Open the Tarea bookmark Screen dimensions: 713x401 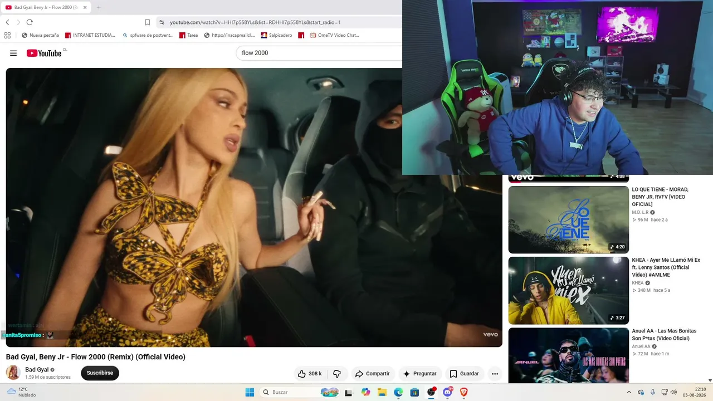tap(188, 35)
